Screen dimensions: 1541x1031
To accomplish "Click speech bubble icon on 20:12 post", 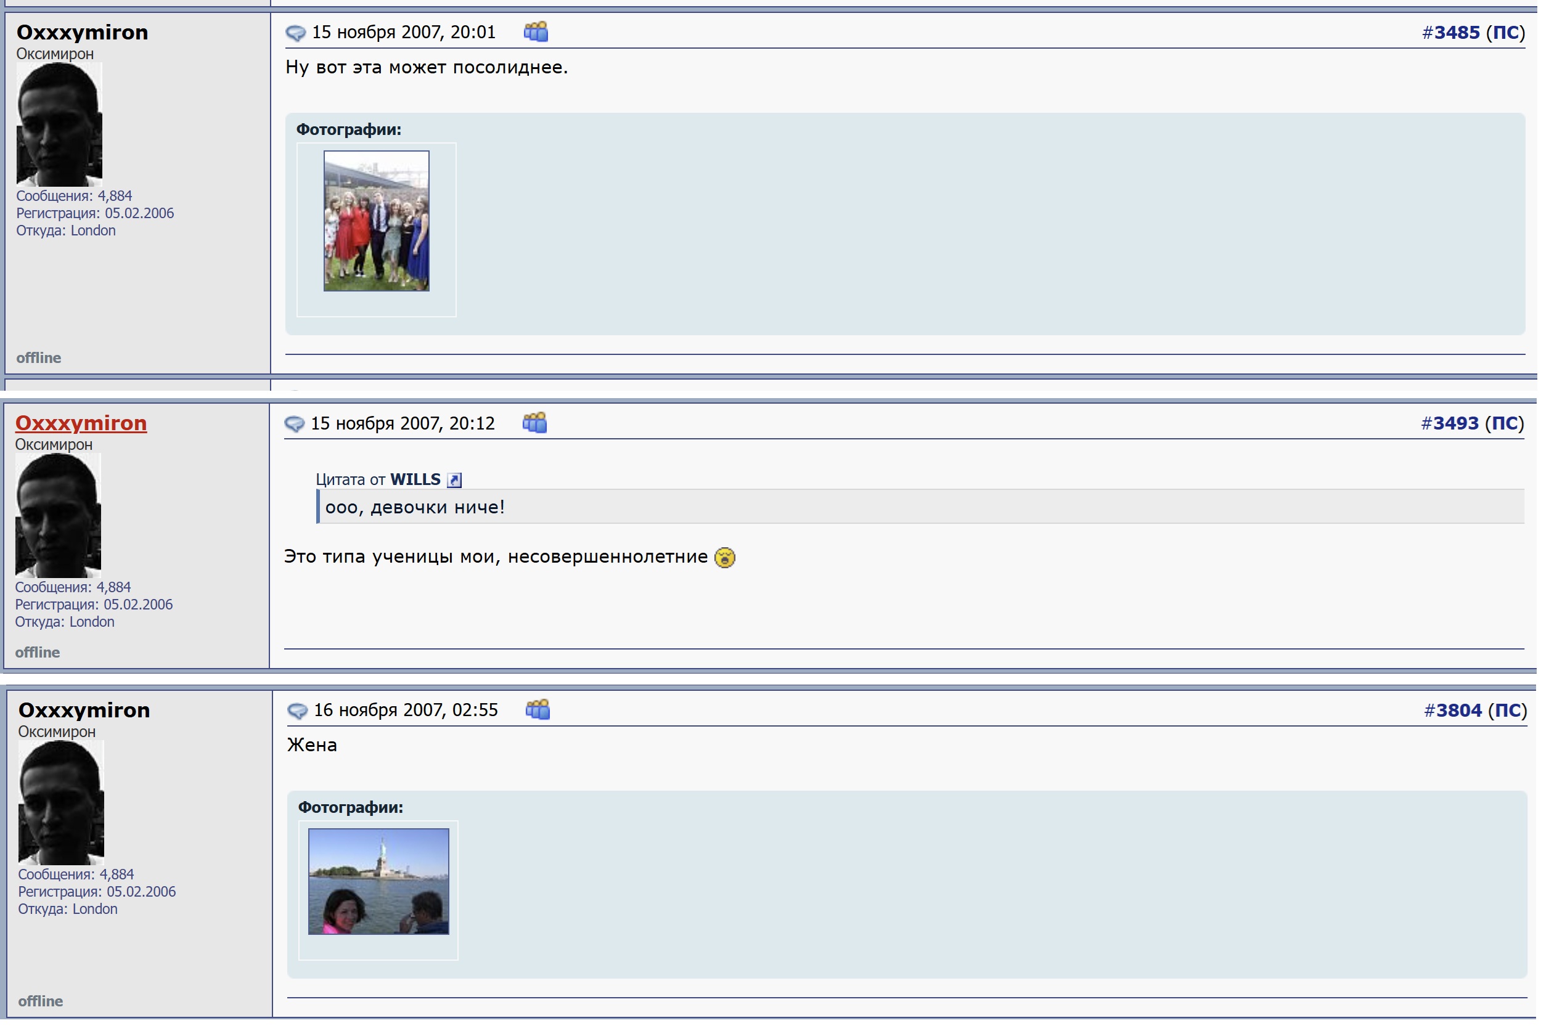I will tap(294, 424).
